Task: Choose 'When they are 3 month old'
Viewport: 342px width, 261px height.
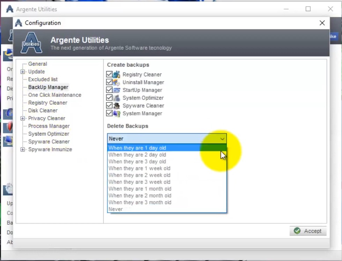Action: (x=167, y=202)
